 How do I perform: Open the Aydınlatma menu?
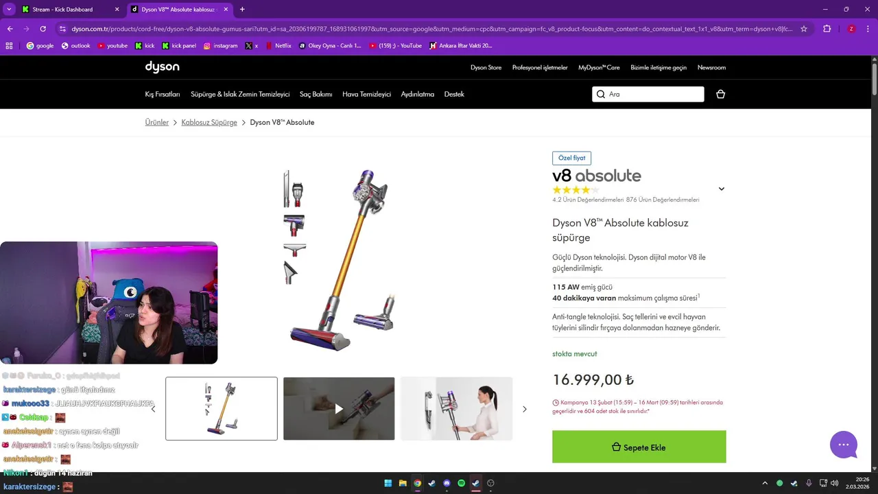(418, 94)
